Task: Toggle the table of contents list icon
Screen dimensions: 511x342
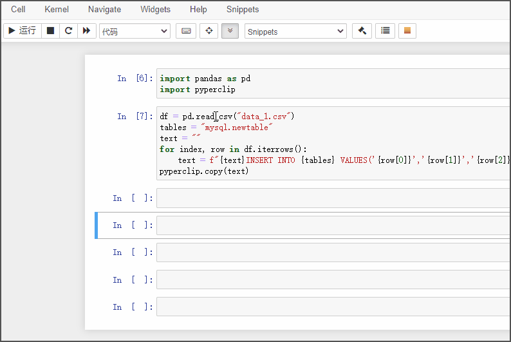Action: click(x=386, y=31)
